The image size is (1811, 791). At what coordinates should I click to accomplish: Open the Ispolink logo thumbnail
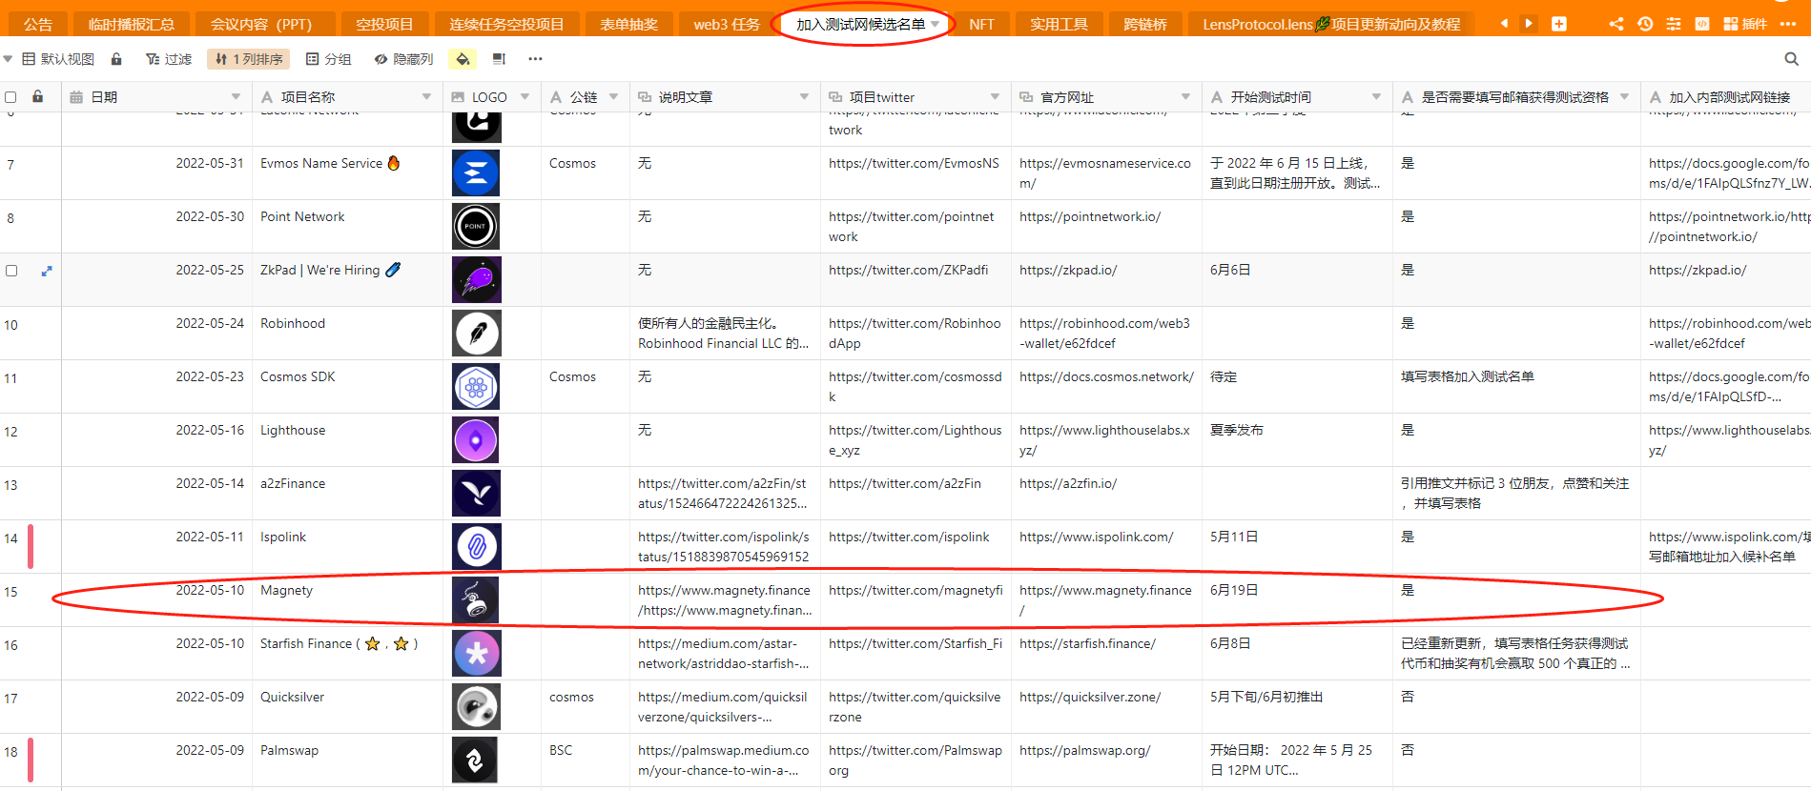(x=476, y=547)
